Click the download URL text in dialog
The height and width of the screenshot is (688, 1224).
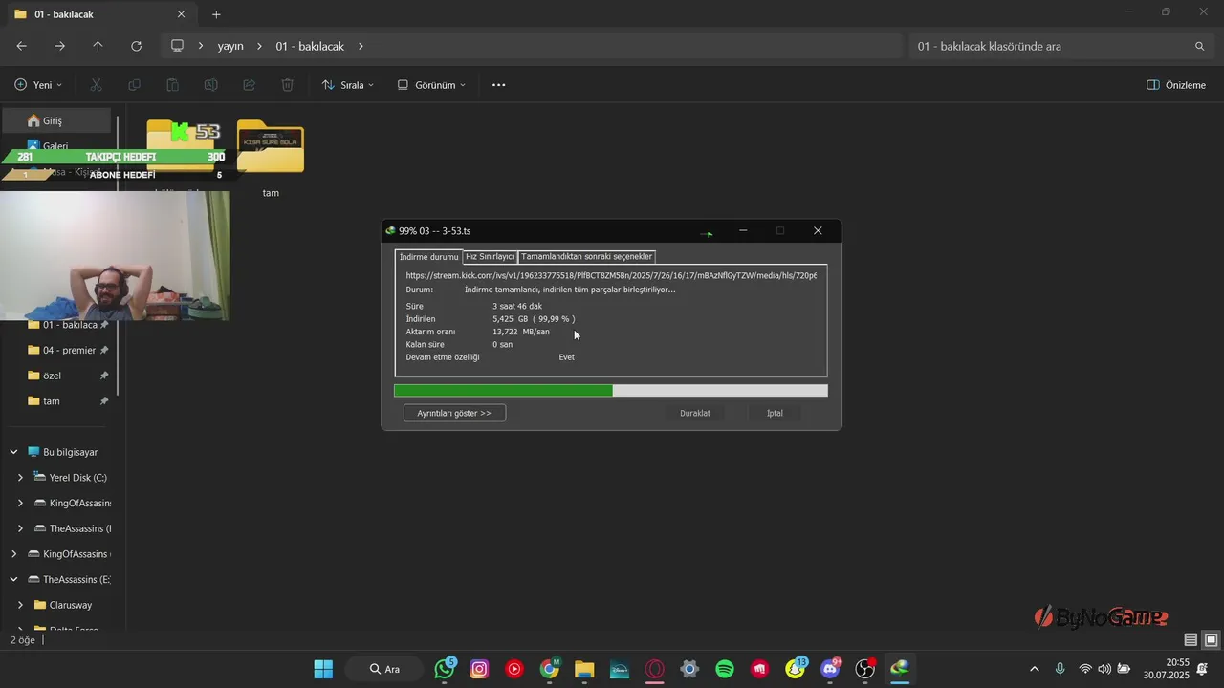click(x=611, y=275)
